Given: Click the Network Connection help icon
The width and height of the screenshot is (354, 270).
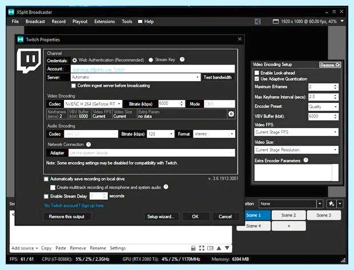Looking at the screenshot, I should 88,144.
